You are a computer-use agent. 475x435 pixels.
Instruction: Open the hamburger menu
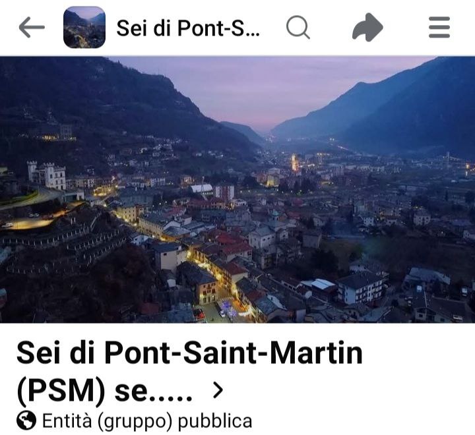point(439,27)
